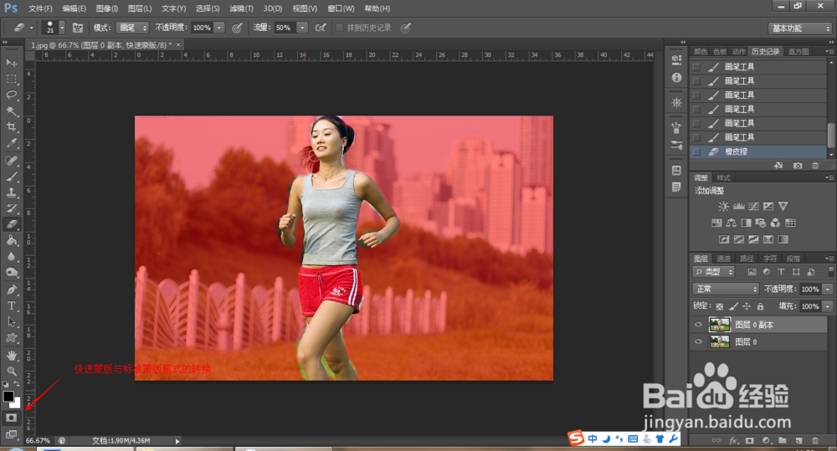Select the Zoom tool in toolbox
This screenshot has width=837, height=451.
click(12, 370)
